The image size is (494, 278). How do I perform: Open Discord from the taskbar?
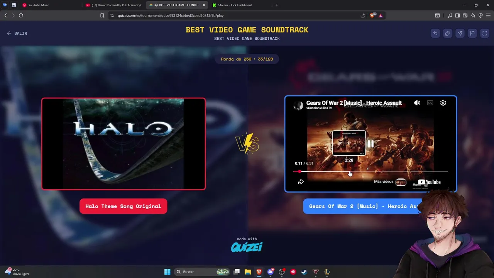coord(271,272)
